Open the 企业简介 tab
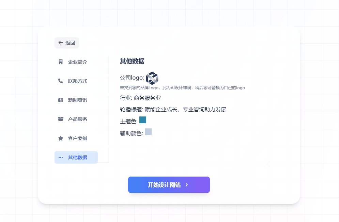This screenshot has width=339, height=222. pyautogui.click(x=77, y=62)
